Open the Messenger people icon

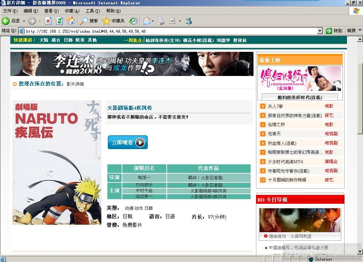tap(188, 21)
